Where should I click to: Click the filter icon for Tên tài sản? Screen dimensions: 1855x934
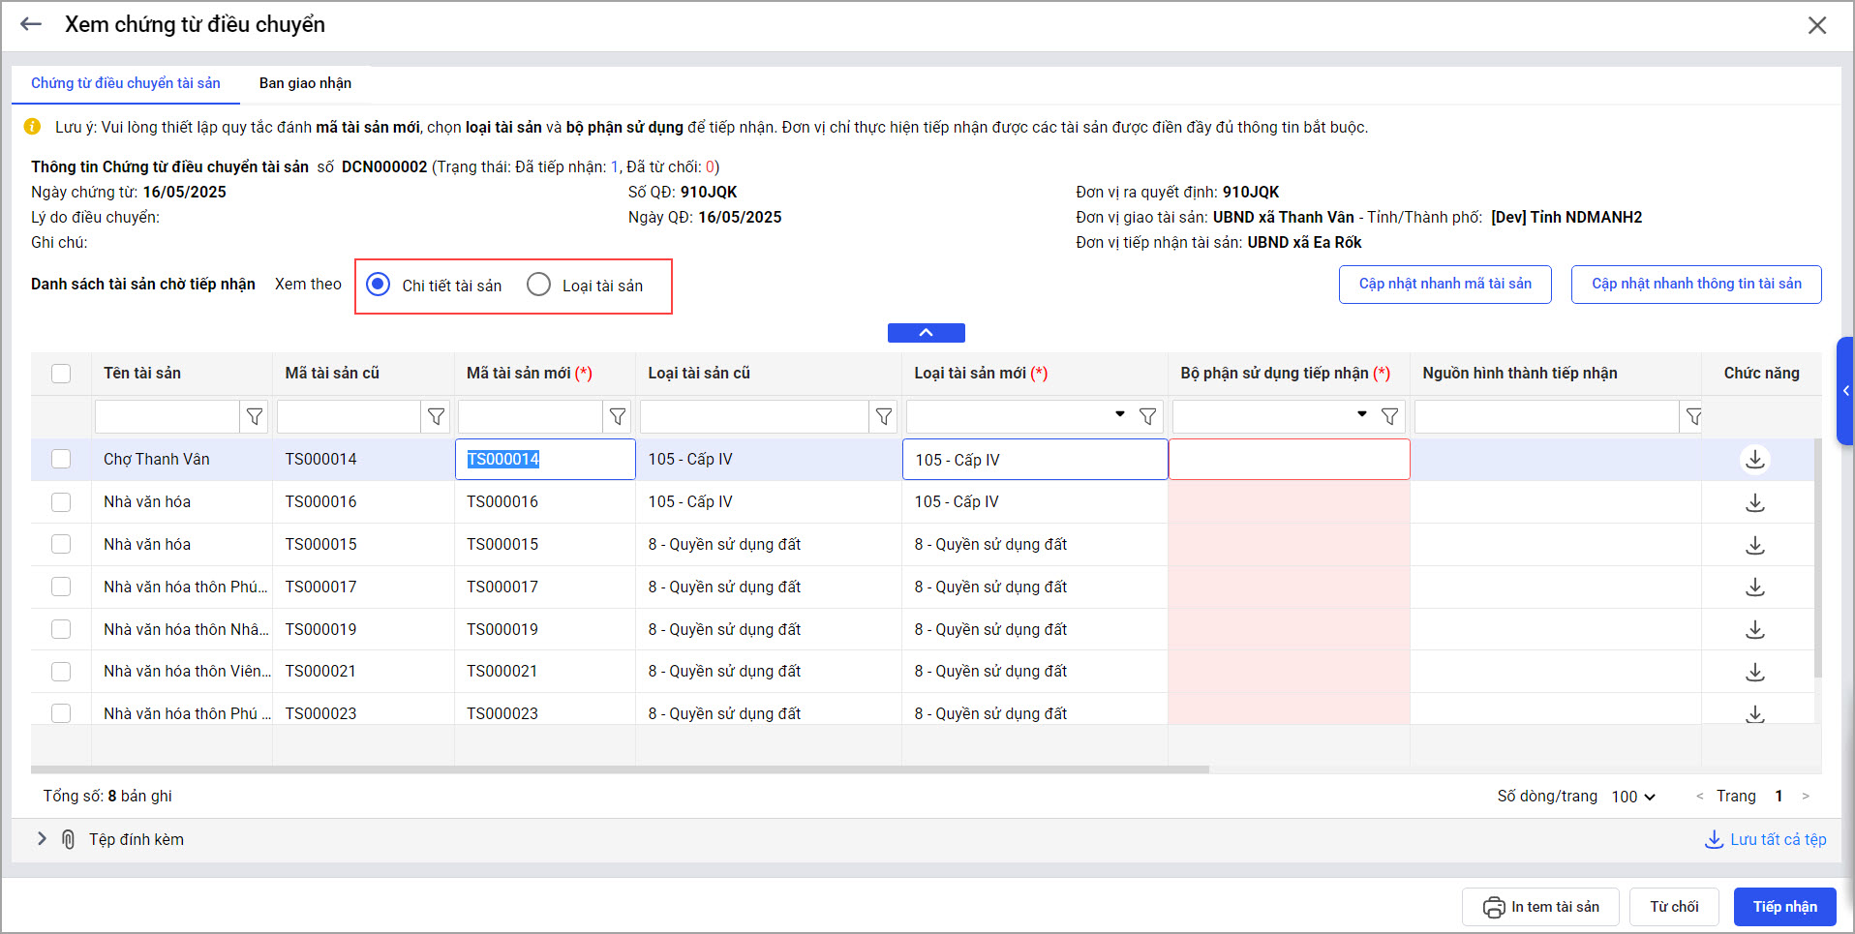(x=255, y=417)
